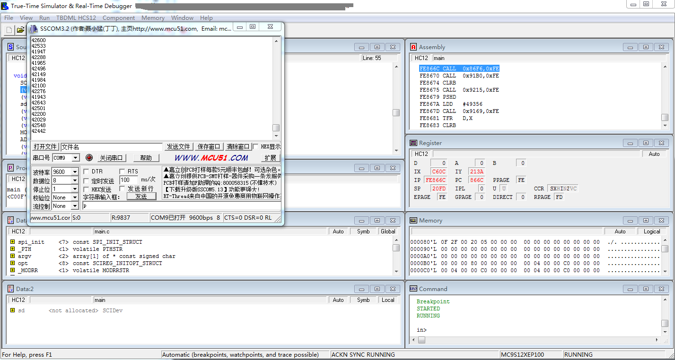Enable 定时发送 timed send checkbox

pos(86,181)
